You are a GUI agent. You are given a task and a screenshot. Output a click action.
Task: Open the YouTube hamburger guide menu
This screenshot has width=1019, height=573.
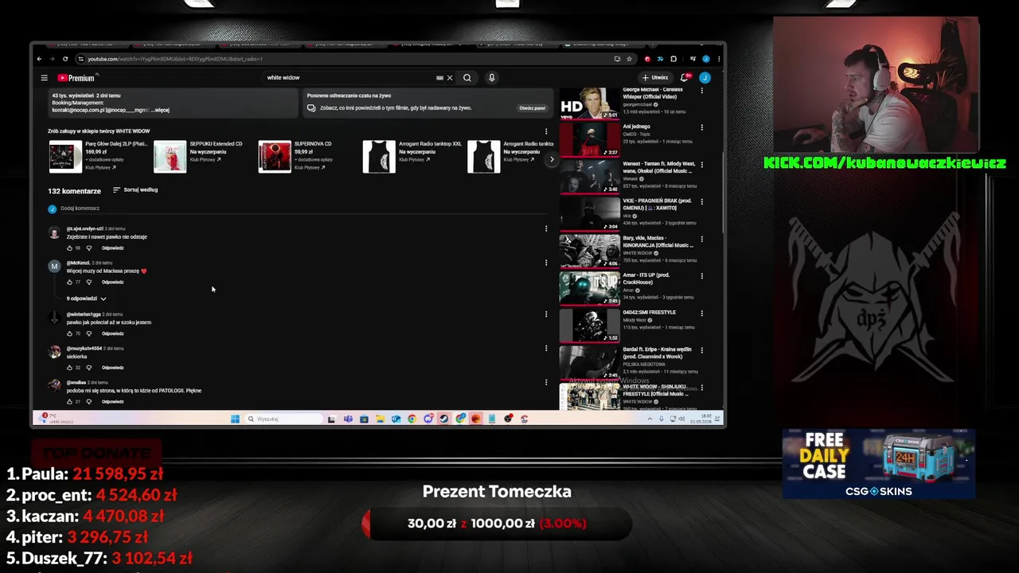[x=45, y=78]
